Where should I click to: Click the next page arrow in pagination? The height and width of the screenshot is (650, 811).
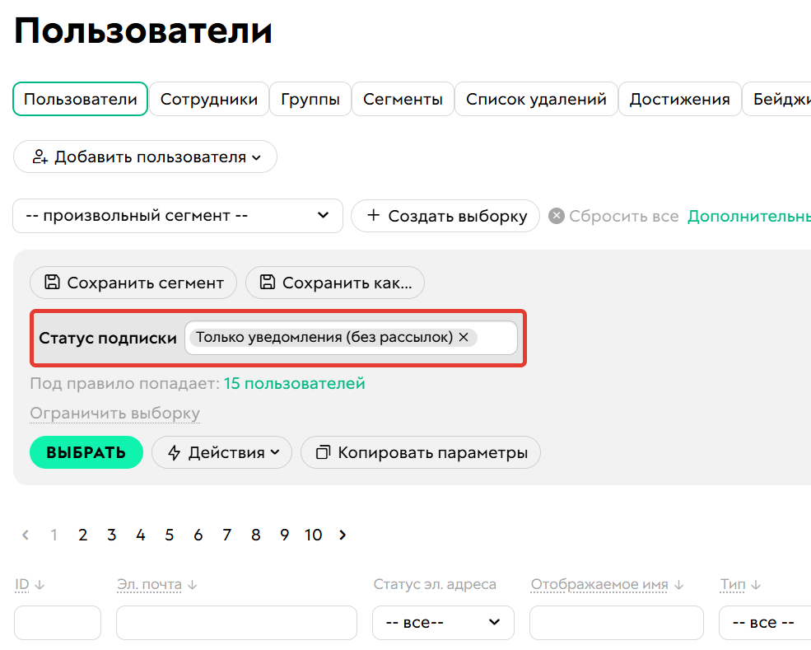coord(342,535)
